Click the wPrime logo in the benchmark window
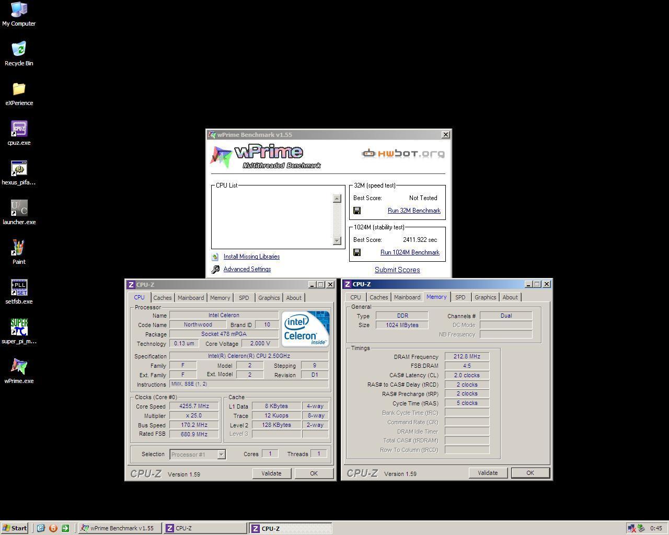669x535 pixels. tap(266, 157)
